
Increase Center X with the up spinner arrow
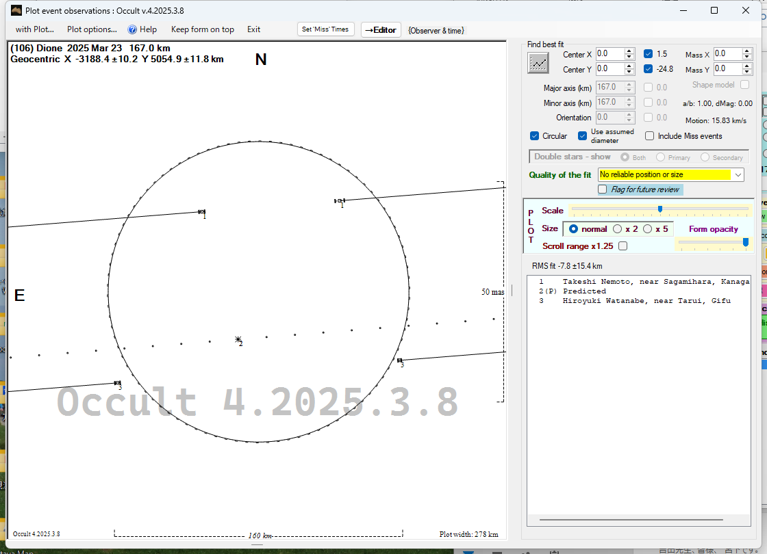pos(629,51)
